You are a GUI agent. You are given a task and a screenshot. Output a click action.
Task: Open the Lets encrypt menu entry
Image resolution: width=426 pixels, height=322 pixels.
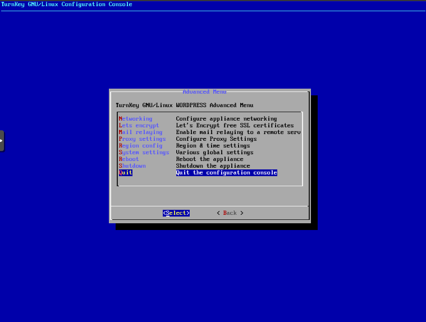point(139,126)
